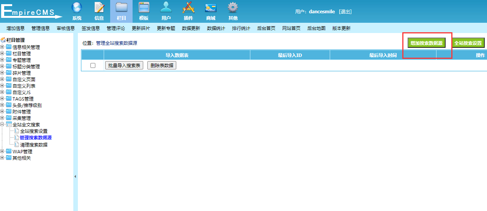Open the 系统 globe icon

(x=77, y=8)
